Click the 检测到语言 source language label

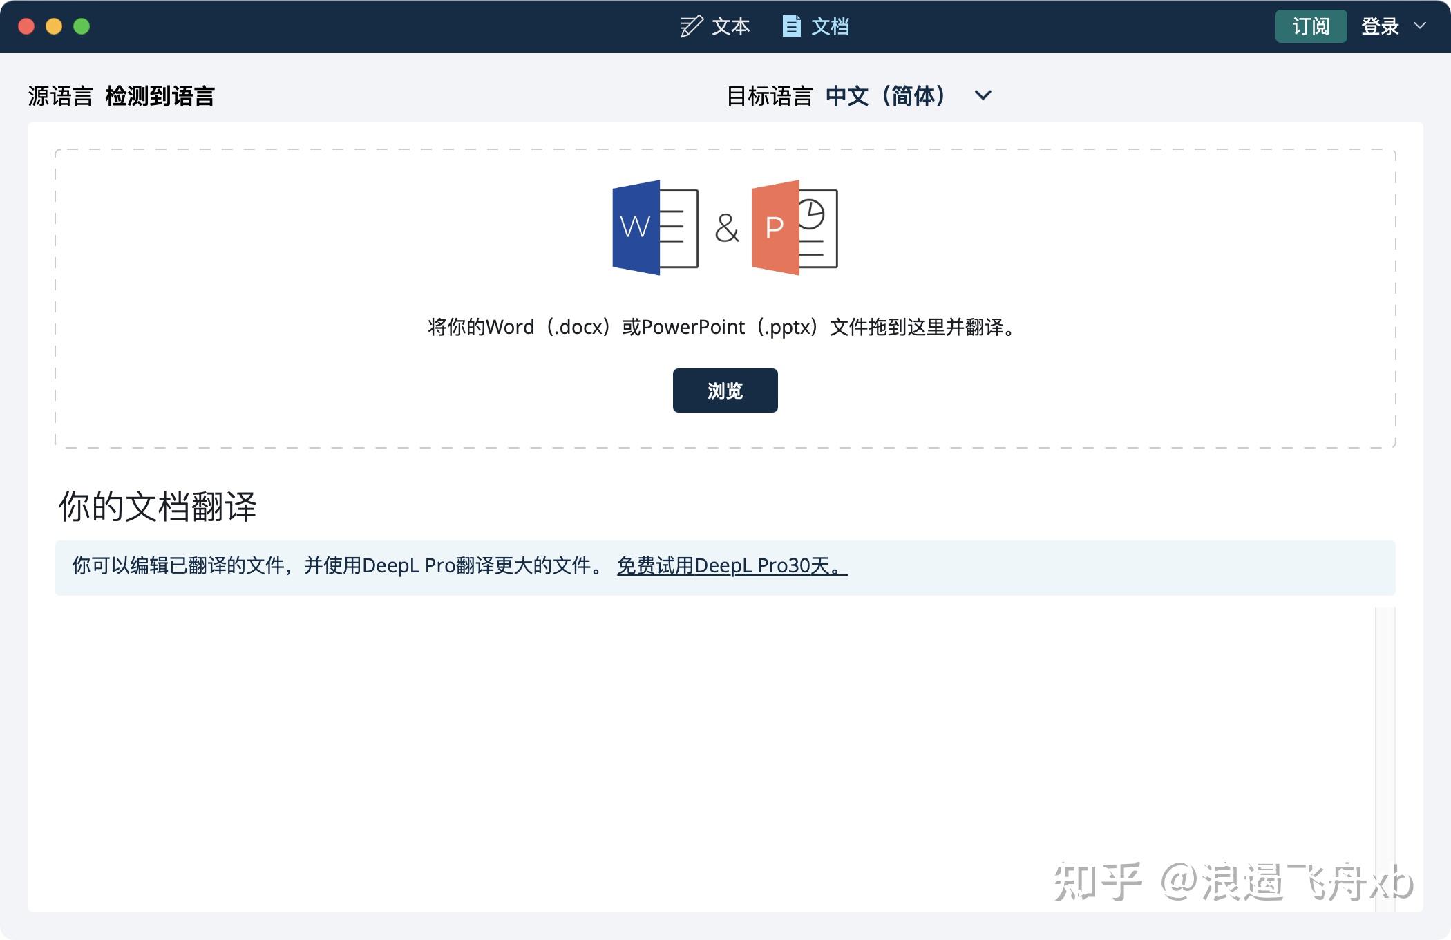(x=160, y=95)
